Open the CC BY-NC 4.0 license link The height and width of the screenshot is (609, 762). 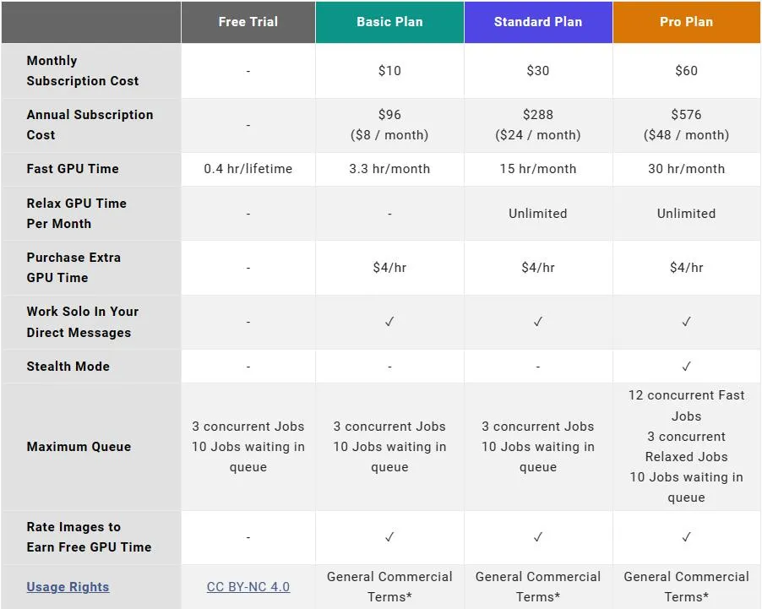tap(248, 587)
